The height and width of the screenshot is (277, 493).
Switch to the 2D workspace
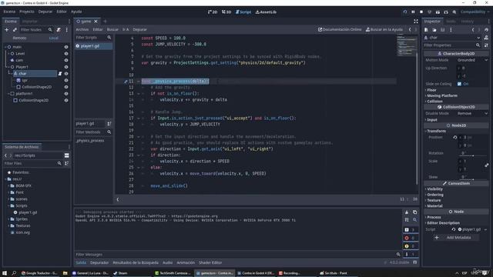point(213,12)
